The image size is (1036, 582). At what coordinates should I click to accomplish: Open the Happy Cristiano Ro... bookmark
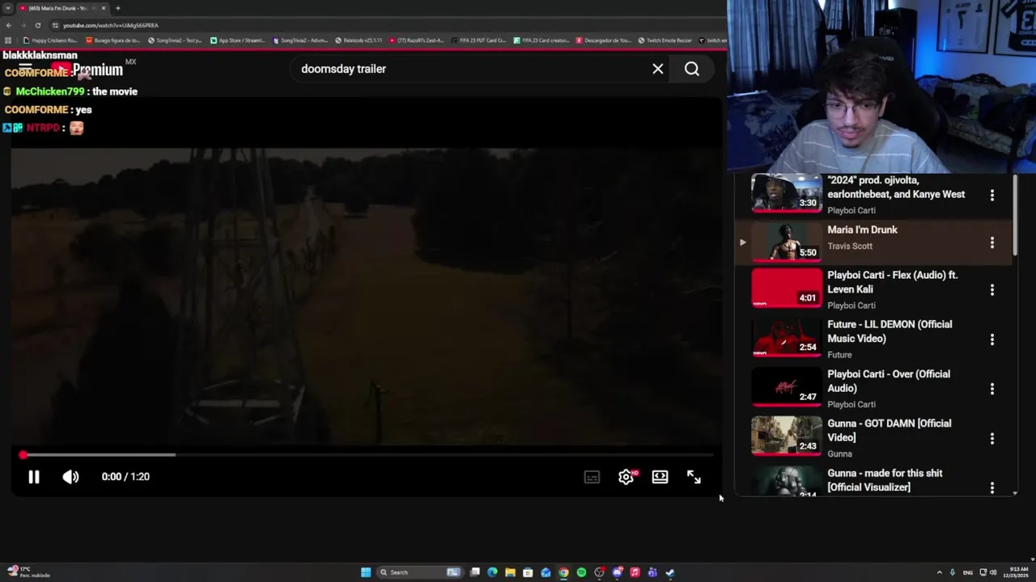[50, 40]
